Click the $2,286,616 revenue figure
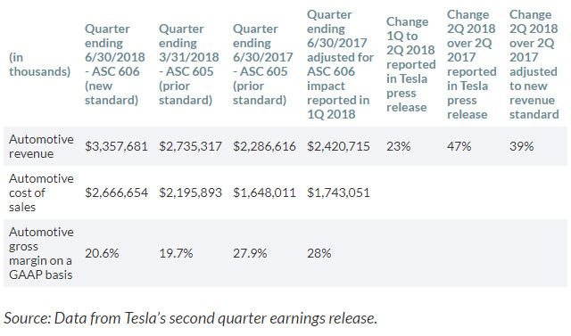Screen dimensions: 571x336 [x=264, y=146]
